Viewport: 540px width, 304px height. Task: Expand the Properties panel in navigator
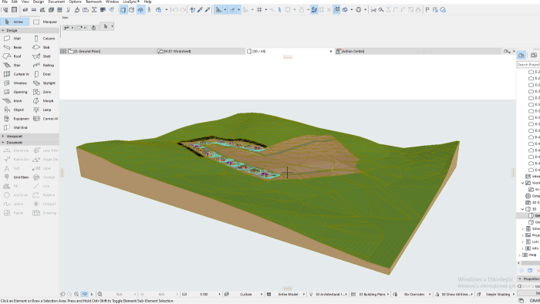pos(520,279)
